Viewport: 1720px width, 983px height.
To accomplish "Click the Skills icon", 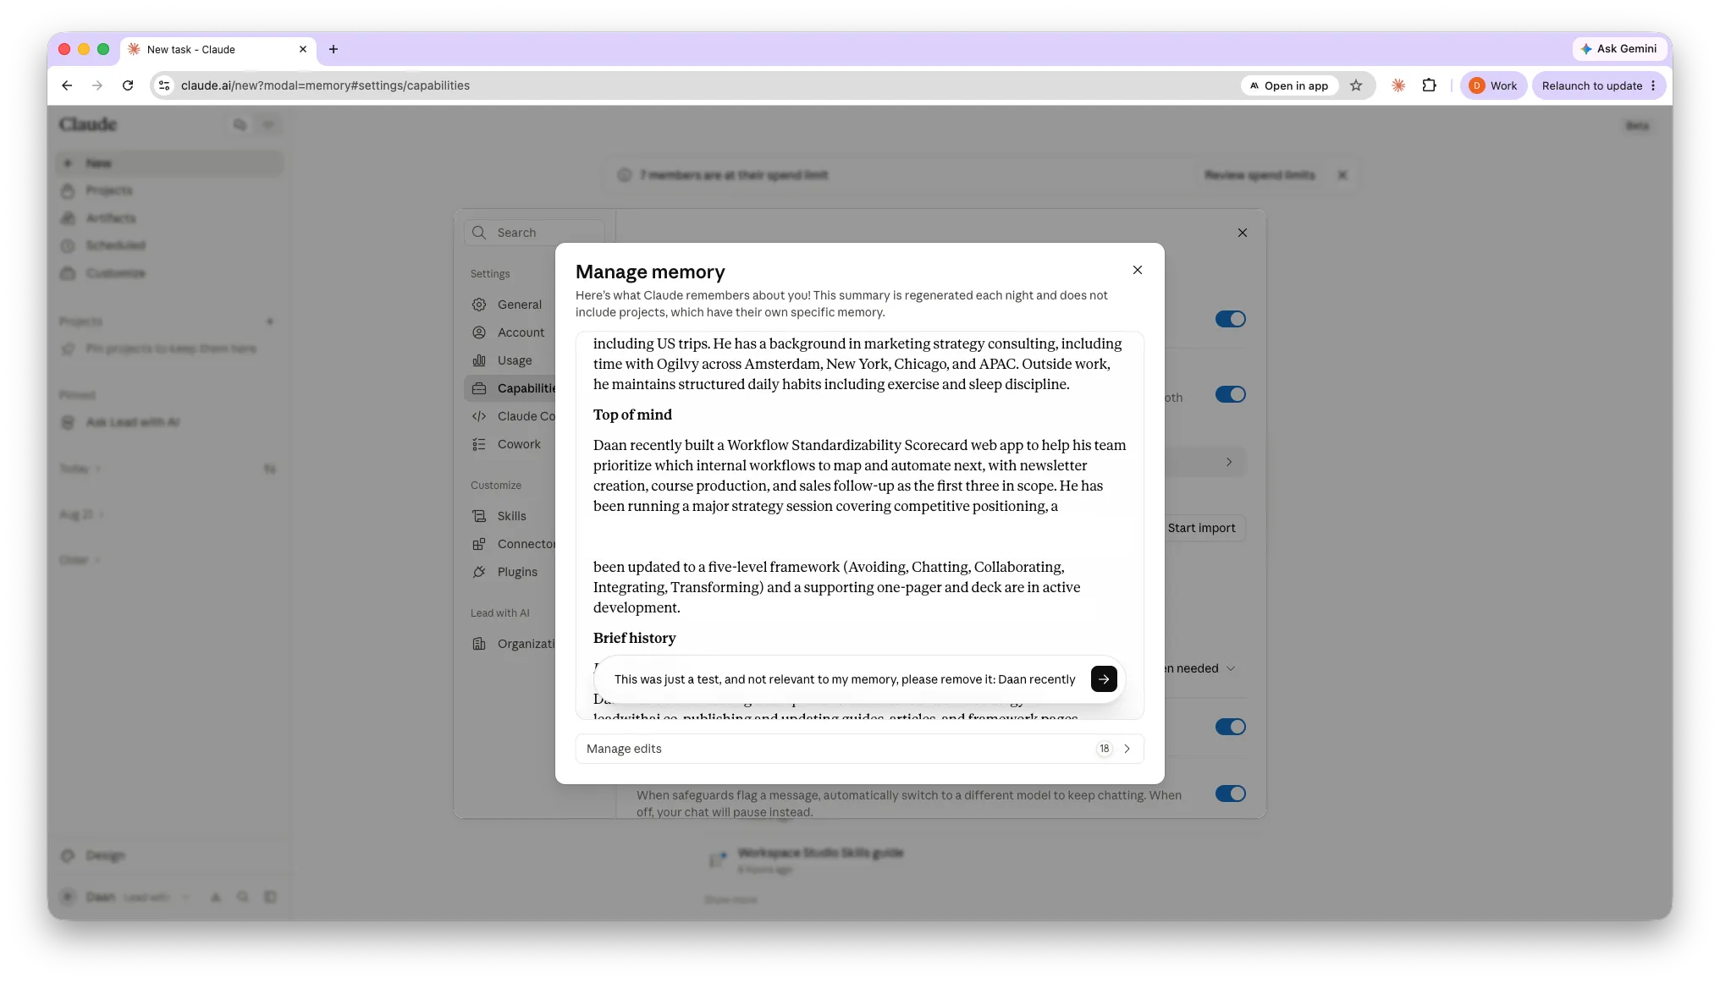I will 479,516.
